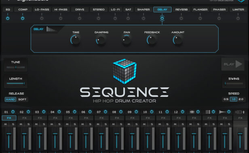Viewport: 249px width, 153px height.
Task: Switch to the LO-FI tab
Action: point(115,10)
